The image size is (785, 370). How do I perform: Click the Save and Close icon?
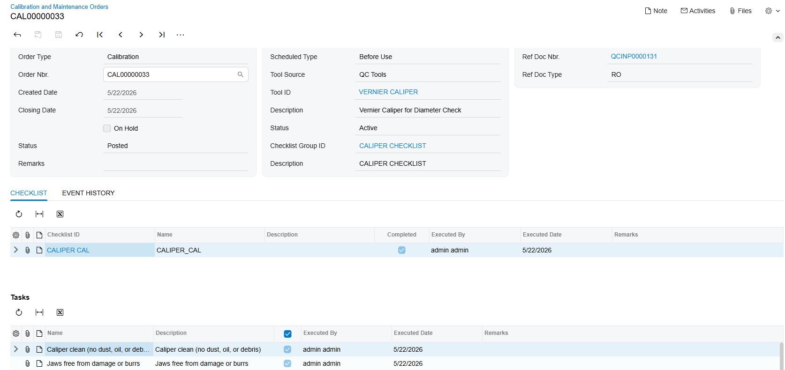pos(38,35)
